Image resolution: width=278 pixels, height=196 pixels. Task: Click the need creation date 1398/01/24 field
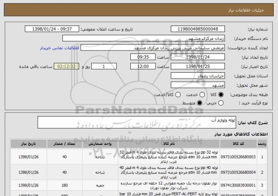point(198,57)
